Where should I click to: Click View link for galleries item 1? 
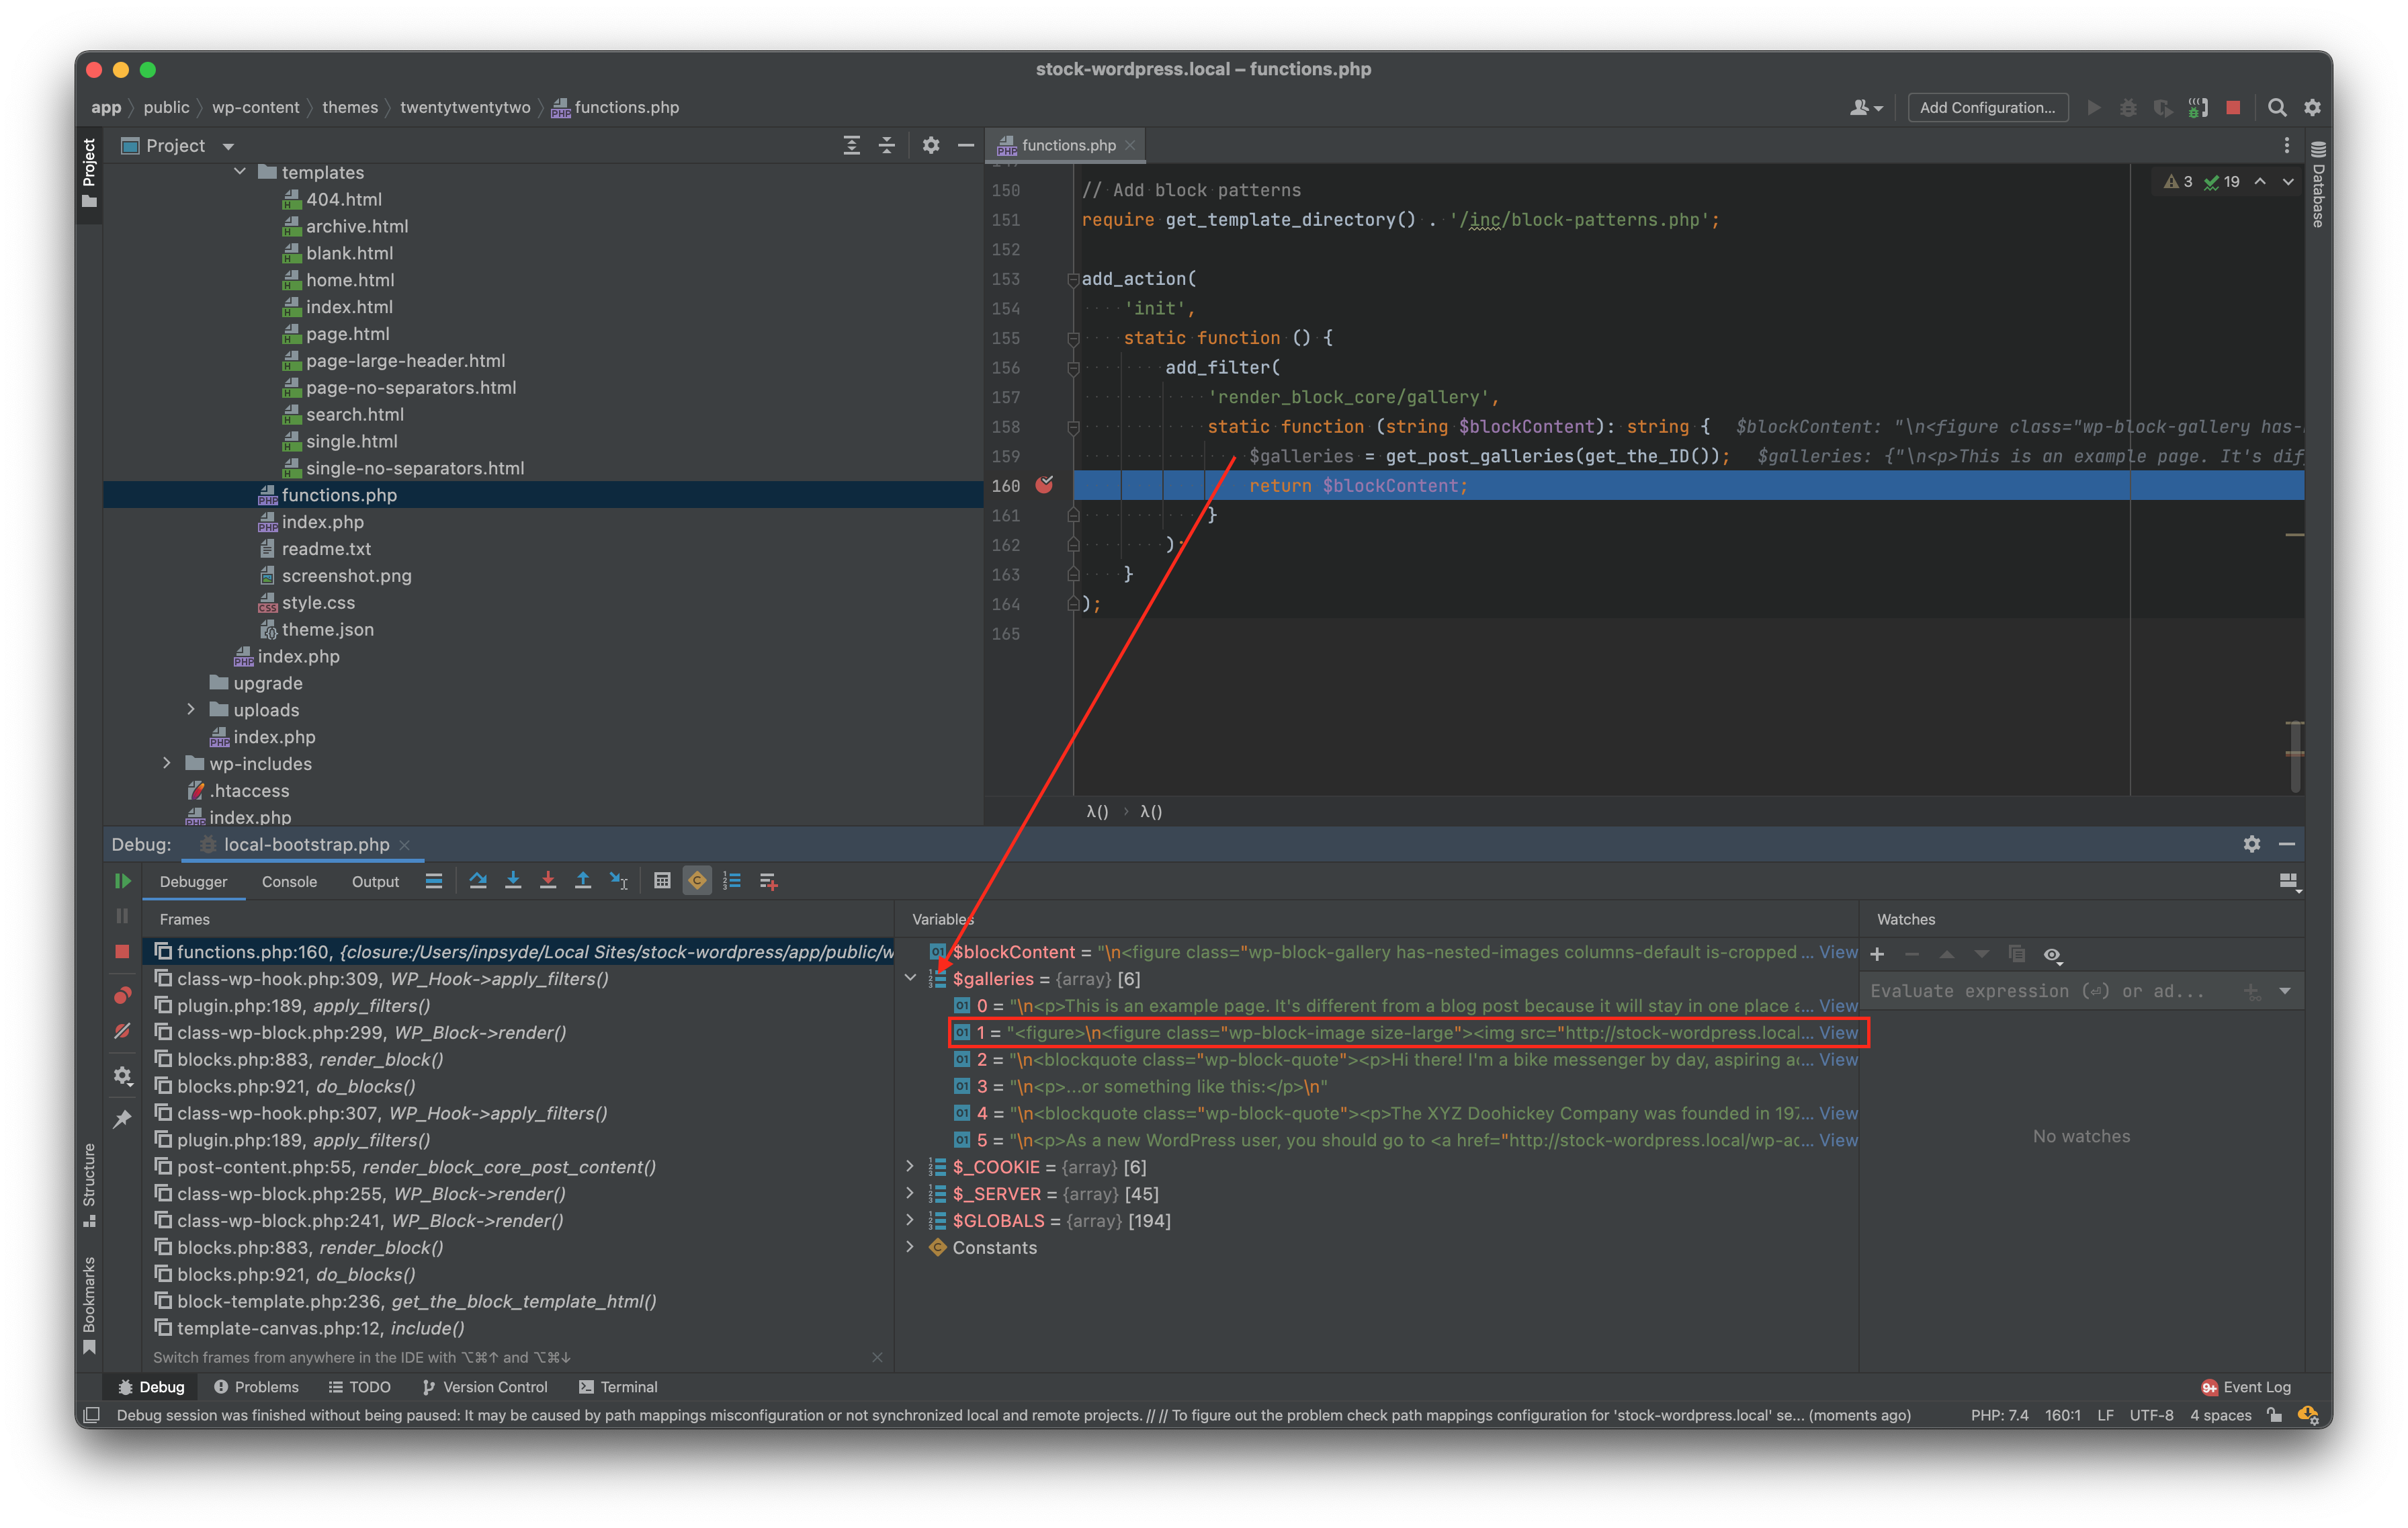click(x=1838, y=1032)
